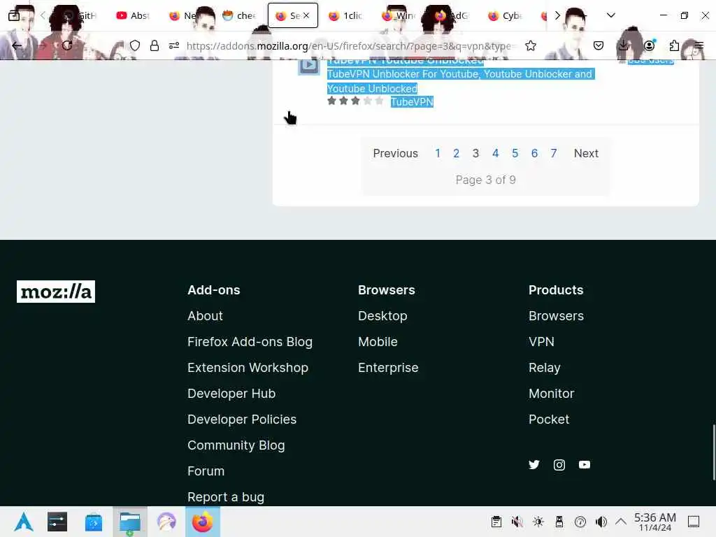716x537 pixels.
Task: Open Dolphin file manager in taskbar
Action: (x=129, y=522)
